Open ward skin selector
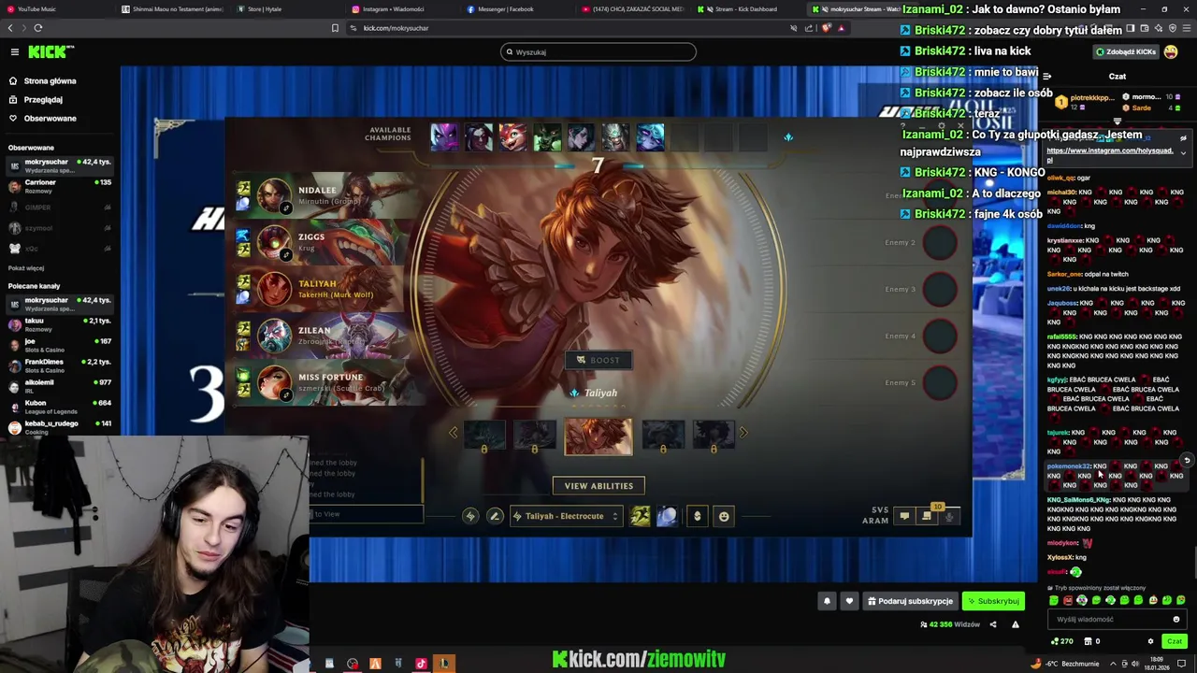This screenshot has height=673, width=1197. click(x=697, y=516)
